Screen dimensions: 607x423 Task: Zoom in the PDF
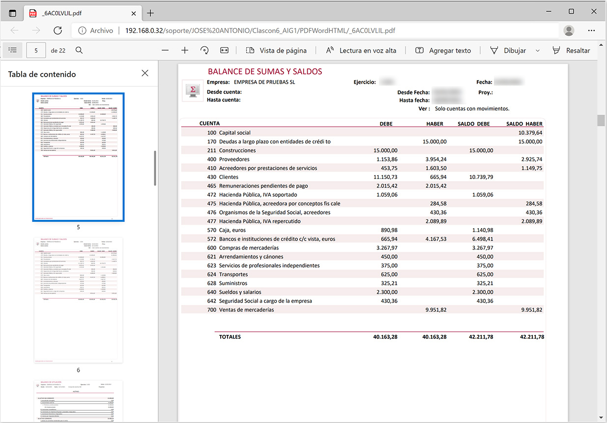185,50
